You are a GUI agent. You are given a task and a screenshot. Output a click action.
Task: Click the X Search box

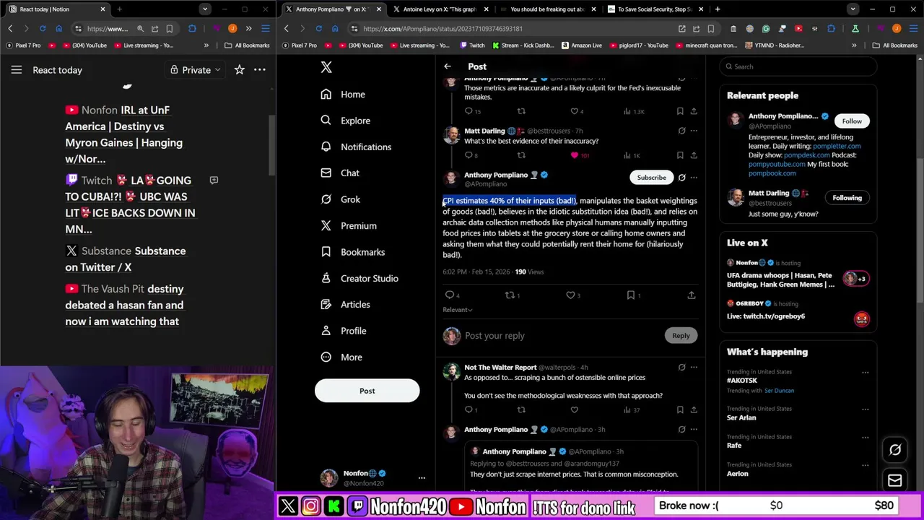click(x=798, y=66)
